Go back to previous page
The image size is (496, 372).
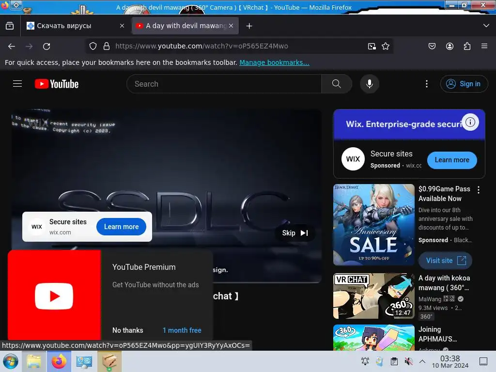click(x=12, y=46)
